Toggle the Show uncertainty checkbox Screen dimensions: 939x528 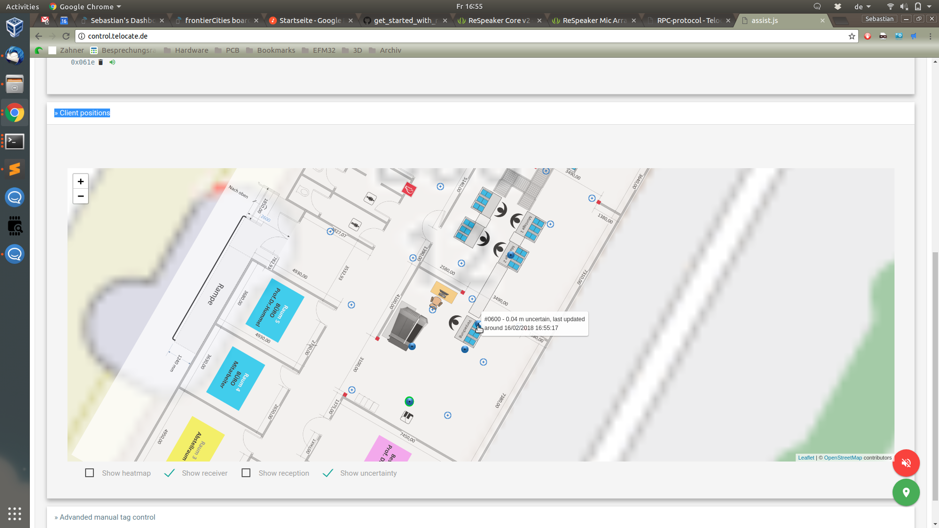click(x=328, y=473)
